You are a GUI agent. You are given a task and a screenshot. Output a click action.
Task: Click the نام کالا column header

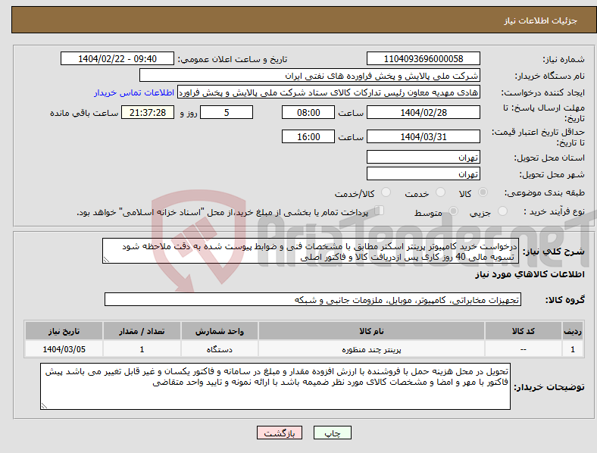coord(371,331)
